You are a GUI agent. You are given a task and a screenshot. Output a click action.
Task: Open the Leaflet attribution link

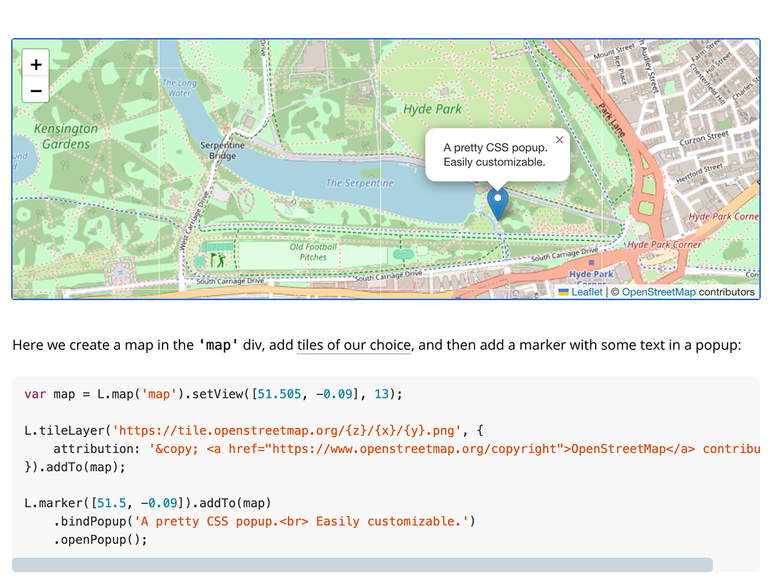point(587,292)
